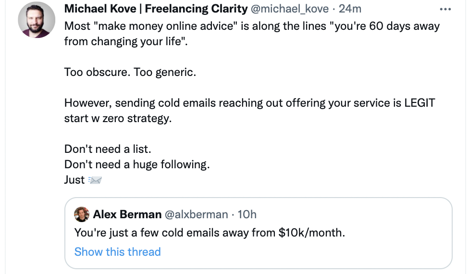Click the 10h timestamp in quoted tweet
Viewport: 469px width, 274px height.
[x=247, y=214]
